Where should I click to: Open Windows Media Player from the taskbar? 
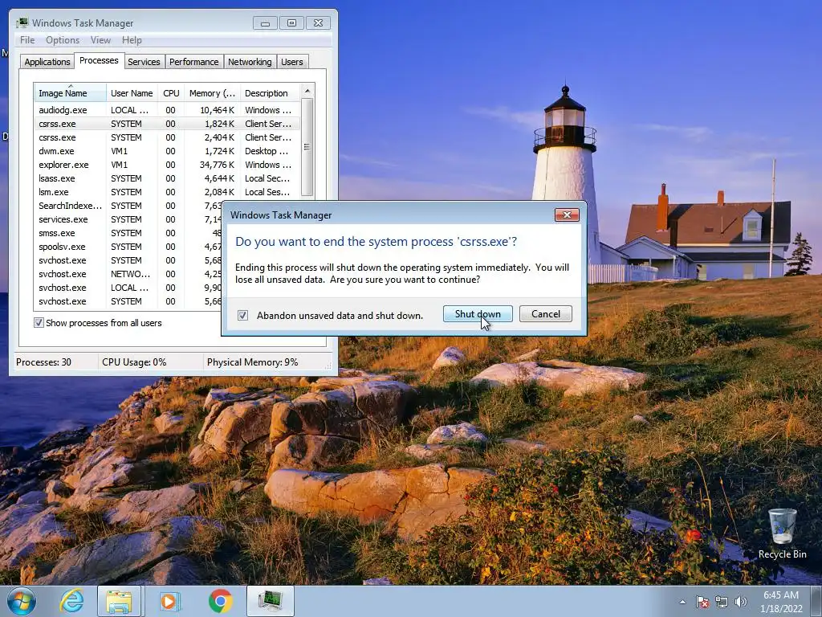click(169, 601)
